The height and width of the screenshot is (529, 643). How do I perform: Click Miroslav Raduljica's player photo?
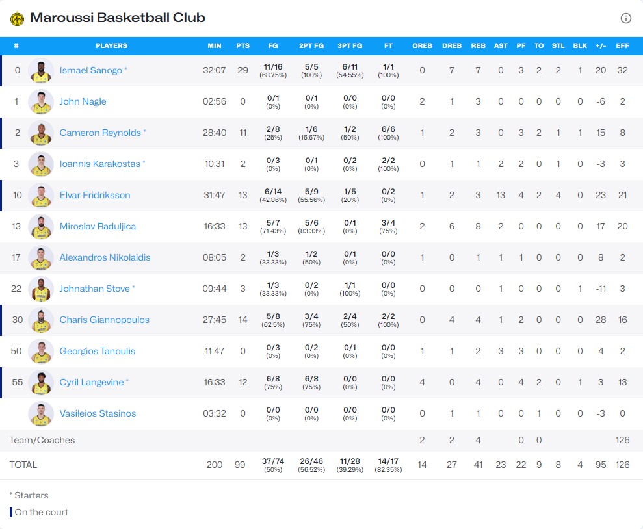click(41, 227)
